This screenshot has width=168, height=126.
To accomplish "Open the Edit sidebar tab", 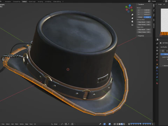I will (154, 20).
